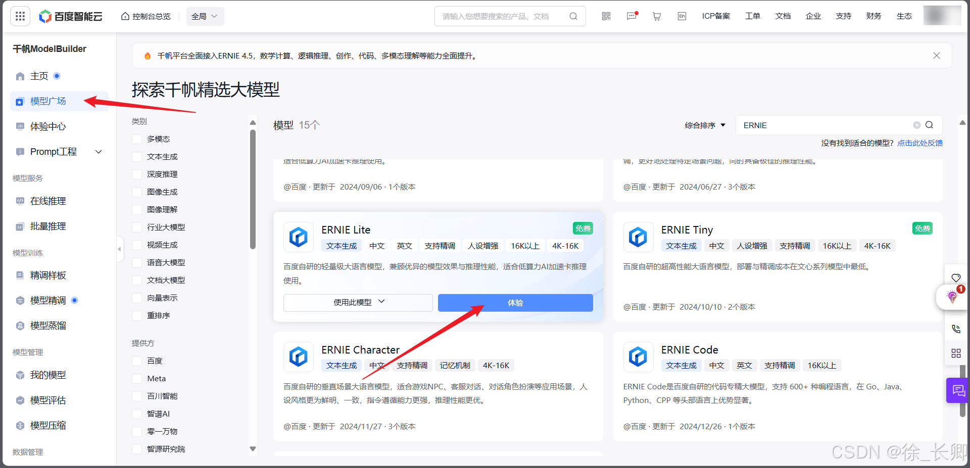Screen dimensions: 970x468
Task: Open the shopping cart icon
Action: tap(657, 16)
